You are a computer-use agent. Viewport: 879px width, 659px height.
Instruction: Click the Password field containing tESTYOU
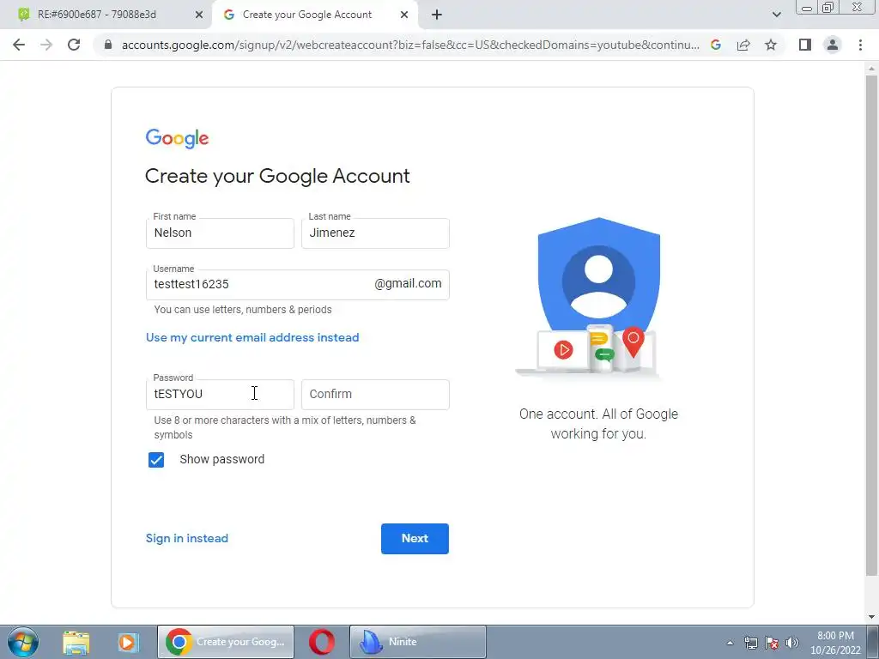pyautogui.click(x=220, y=395)
